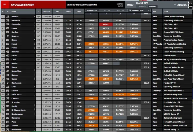
Task: Select rider Roberts
Action: pyautogui.click(x=15, y=17)
